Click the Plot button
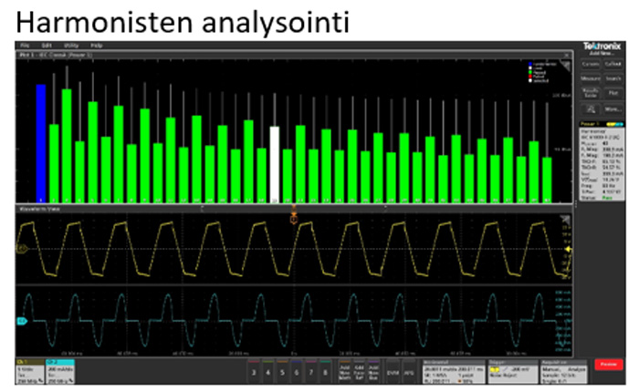The height and width of the screenshot is (392, 639). (612, 94)
